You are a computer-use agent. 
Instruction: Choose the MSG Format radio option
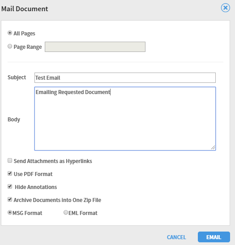tap(10, 212)
